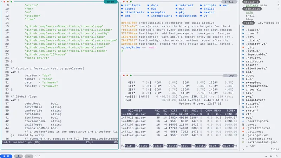This screenshot has width=281, height=158.
Task: Focus the nvim window title tab
Action: (111, 2)
